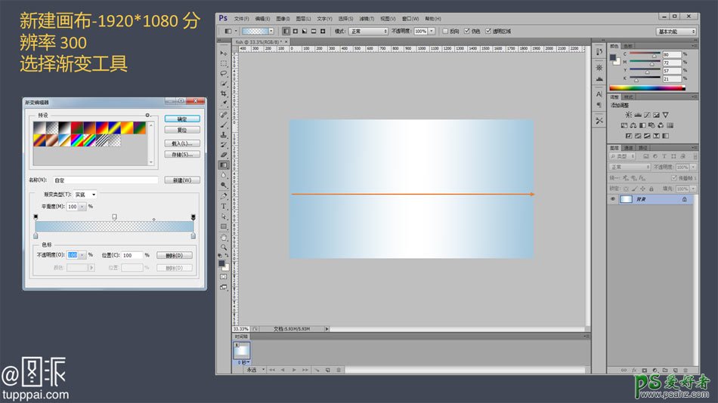The width and height of the screenshot is (718, 403).
Task: Click the OK button in gradient editor
Action: [182, 119]
